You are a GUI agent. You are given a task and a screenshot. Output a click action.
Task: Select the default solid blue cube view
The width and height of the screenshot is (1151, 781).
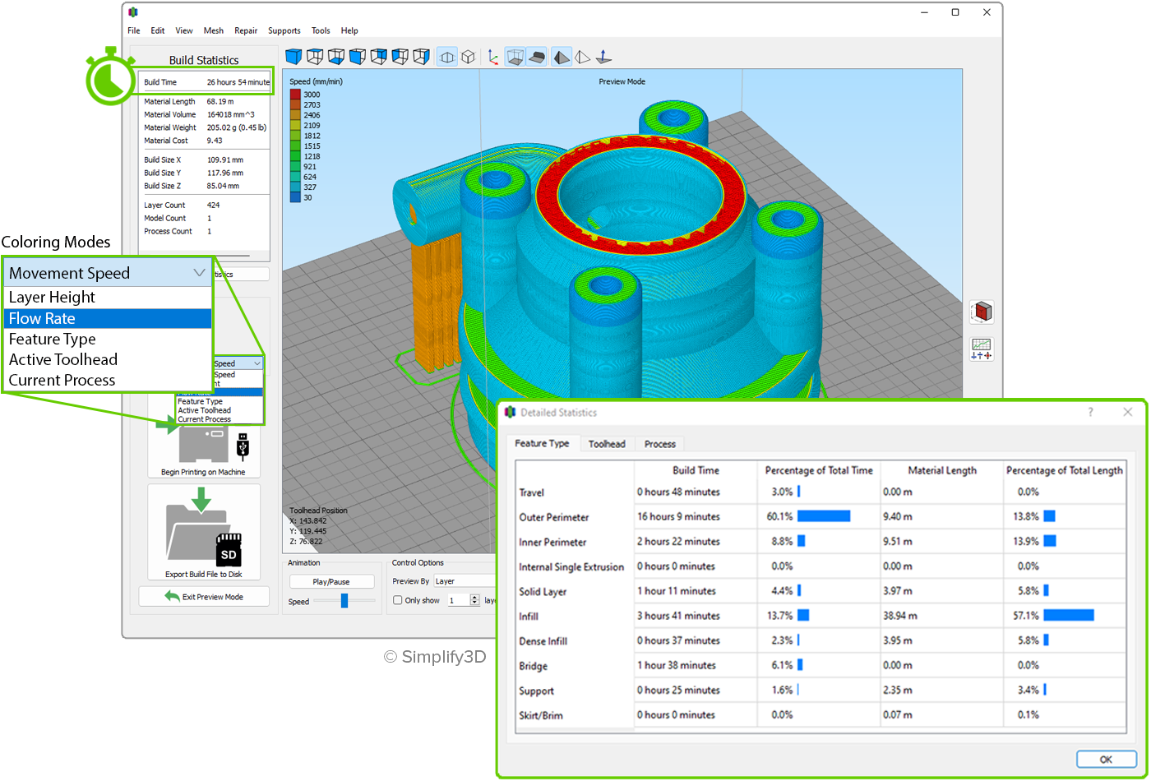coord(294,57)
